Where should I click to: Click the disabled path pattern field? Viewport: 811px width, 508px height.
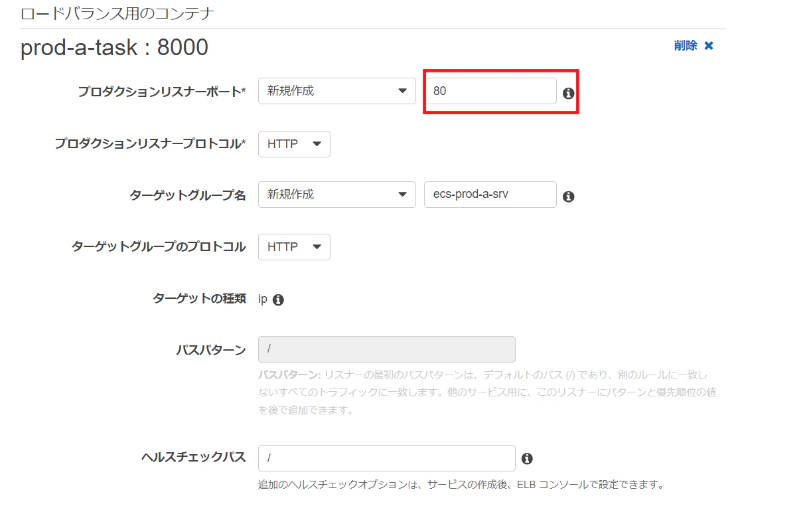(x=386, y=349)
